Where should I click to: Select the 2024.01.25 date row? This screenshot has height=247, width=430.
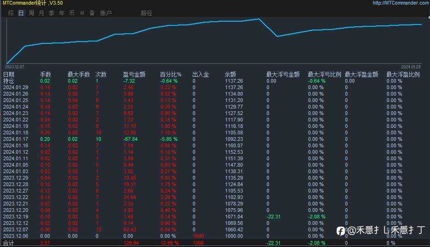[x=16, y=100]
